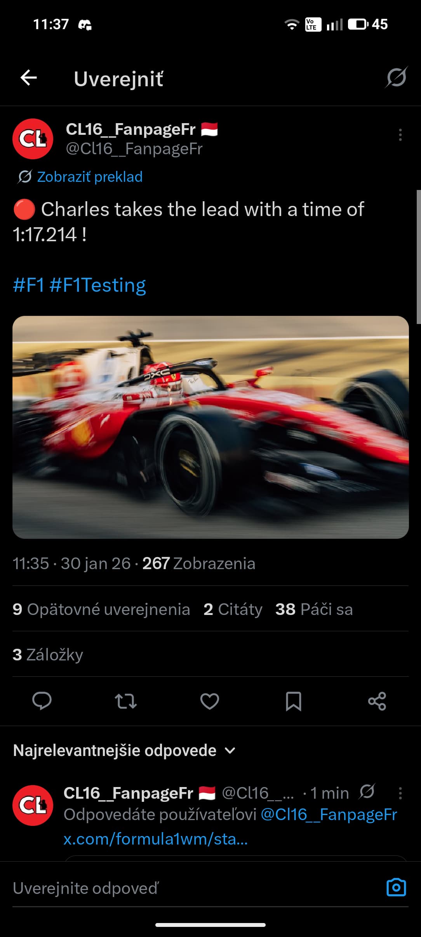Open the reply's three-dot menu
421x937 pixels.
400,793
